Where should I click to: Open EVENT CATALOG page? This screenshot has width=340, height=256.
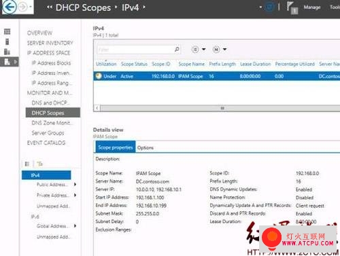coord(46,143)
